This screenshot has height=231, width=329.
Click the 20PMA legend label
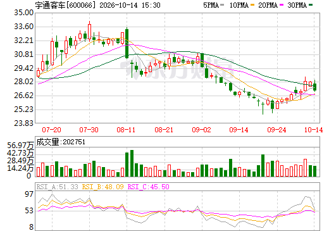click(x=268, y=5)
